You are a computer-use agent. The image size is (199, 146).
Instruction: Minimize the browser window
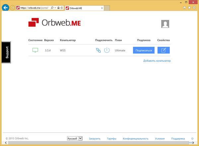(x=181, y=2)
